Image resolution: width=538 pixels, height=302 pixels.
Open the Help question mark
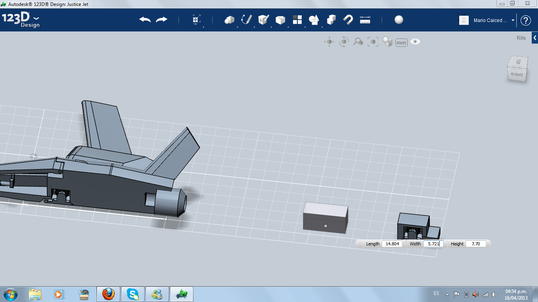[526, 20]
